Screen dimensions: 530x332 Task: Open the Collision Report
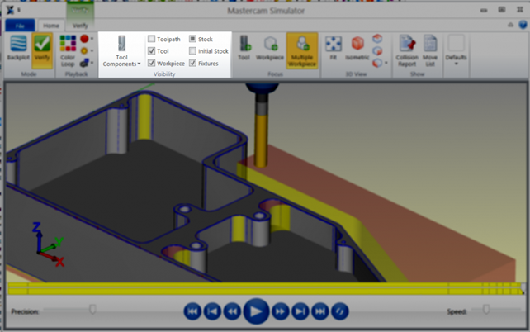407,50
